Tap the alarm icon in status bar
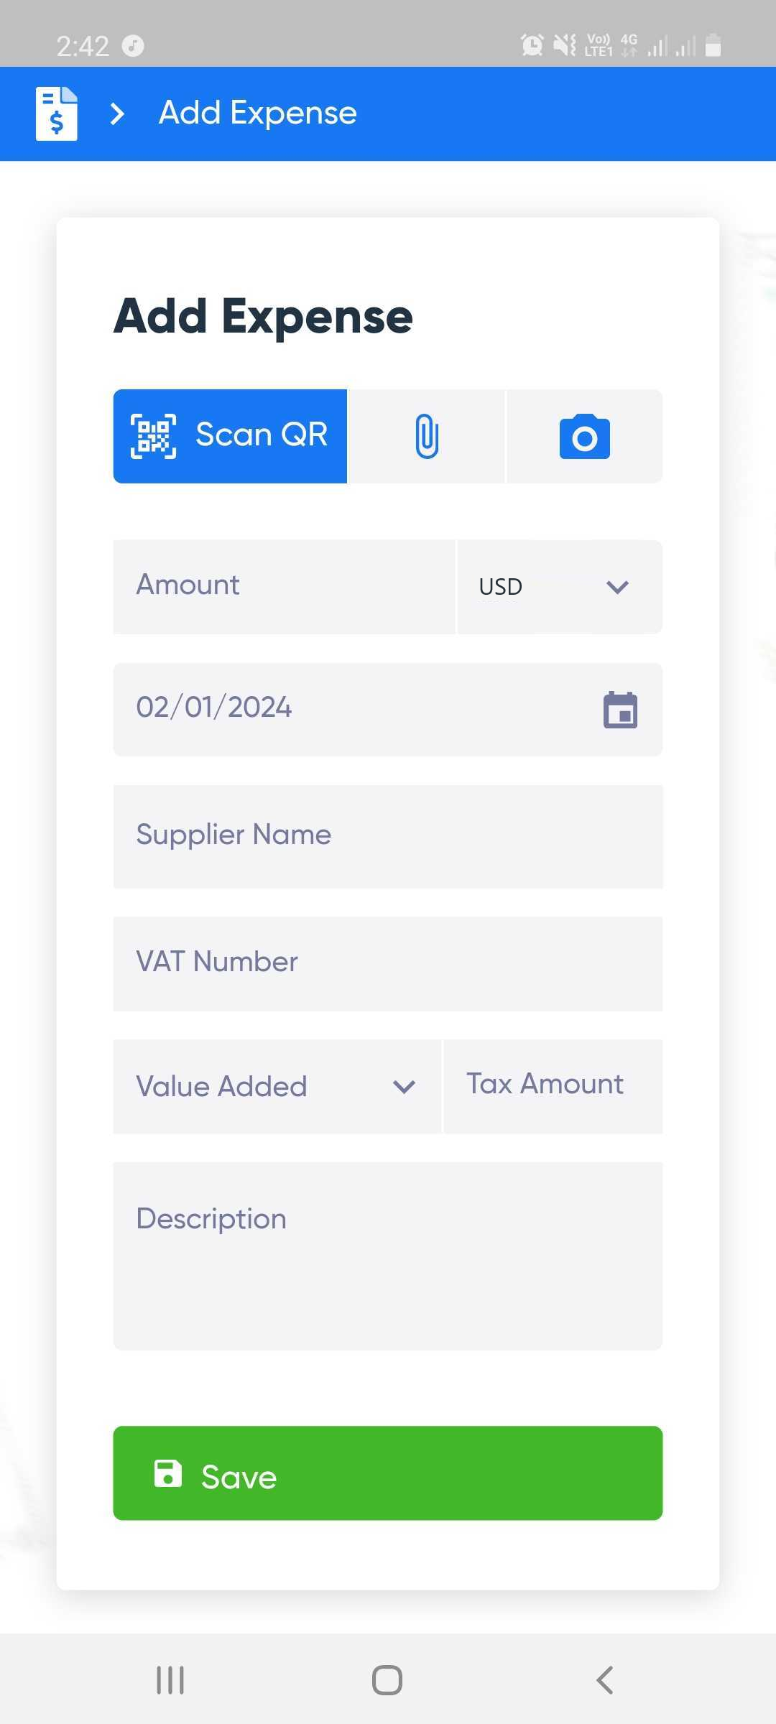This screenshot has width=776, height=1724. 532,45
